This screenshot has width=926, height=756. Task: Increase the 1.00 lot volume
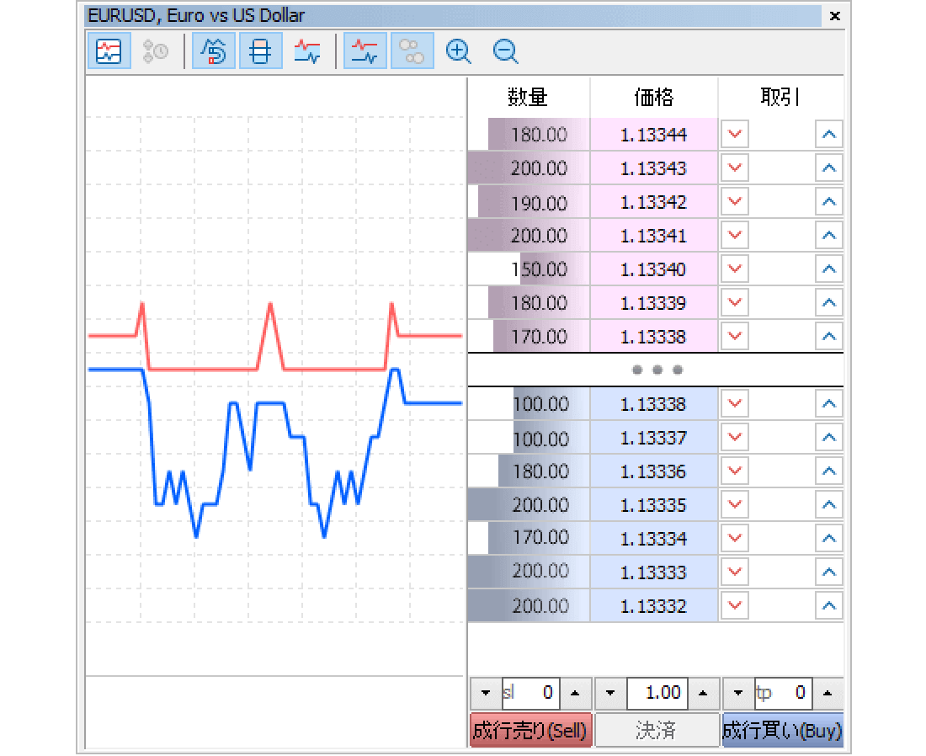[703, 694]
